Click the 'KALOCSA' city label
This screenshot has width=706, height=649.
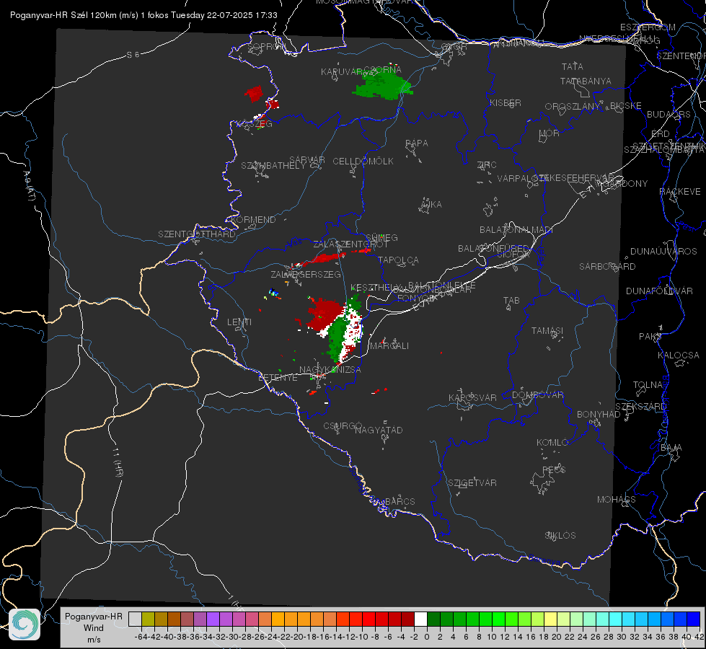(x=678, y=356)
